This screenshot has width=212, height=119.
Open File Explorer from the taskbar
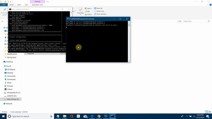(x=65, y=116)
